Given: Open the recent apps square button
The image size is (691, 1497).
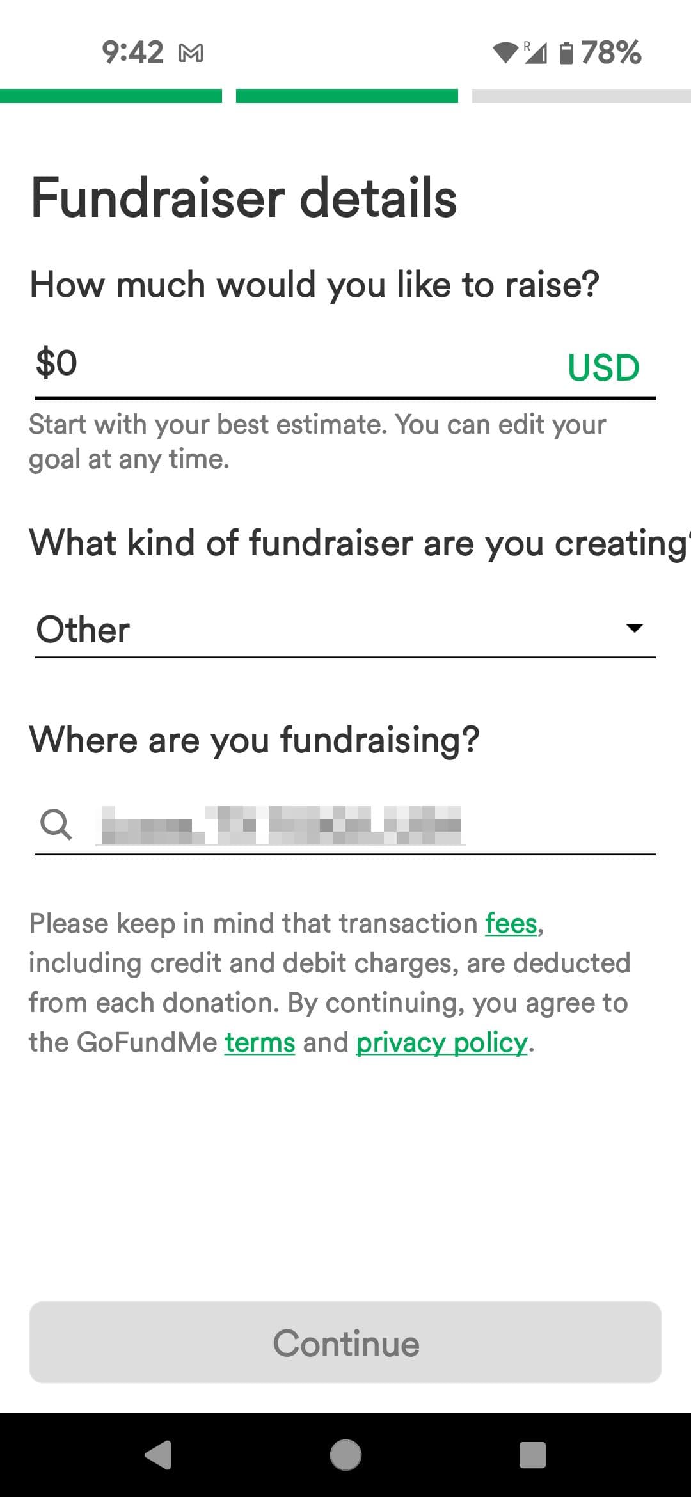Looking at the screenshot, I should coord(532,1455).
